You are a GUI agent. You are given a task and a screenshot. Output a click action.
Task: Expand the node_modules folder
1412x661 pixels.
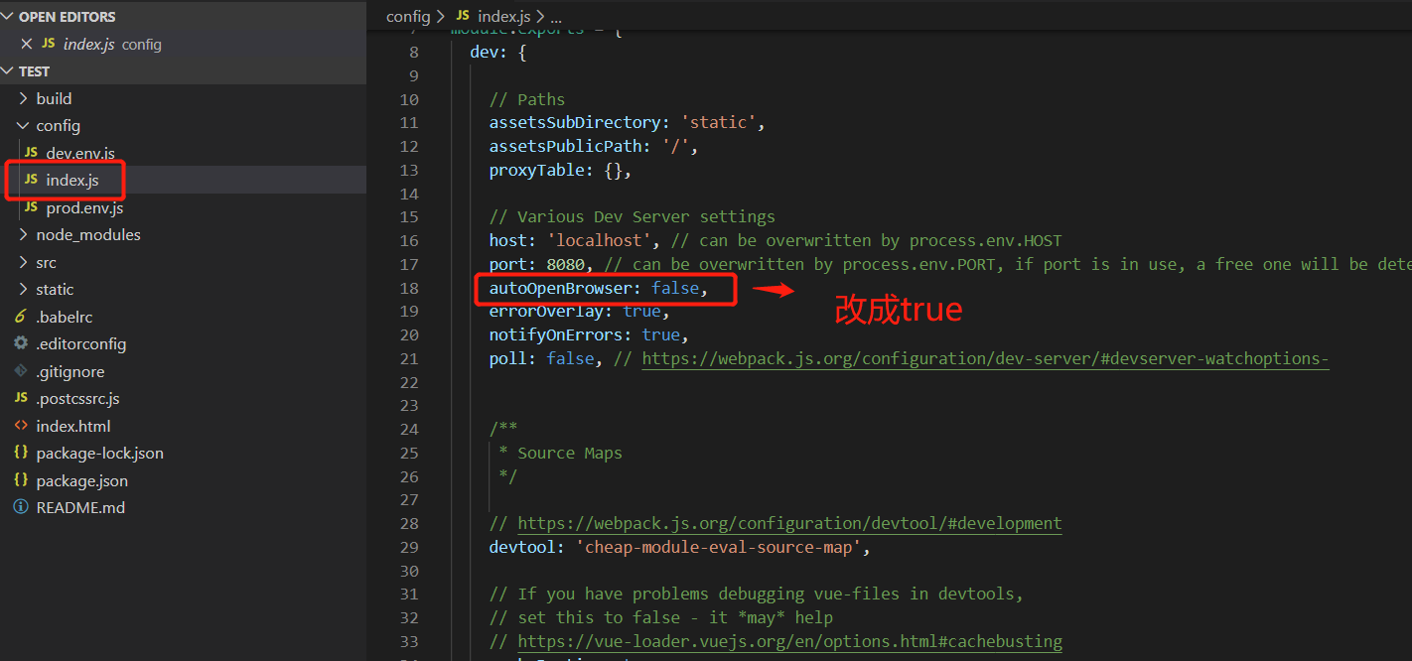click(88, 235)
